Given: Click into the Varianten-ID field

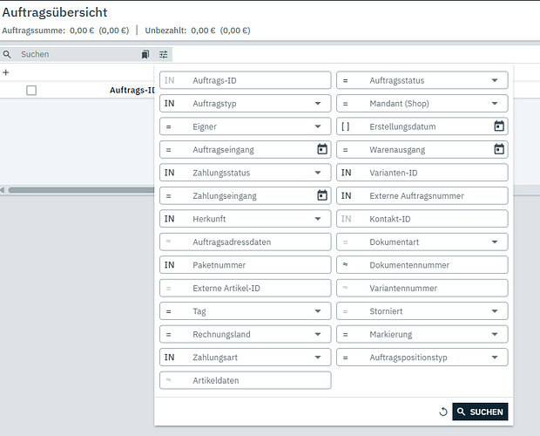Looking at the screenshot, I should (422, 173).
